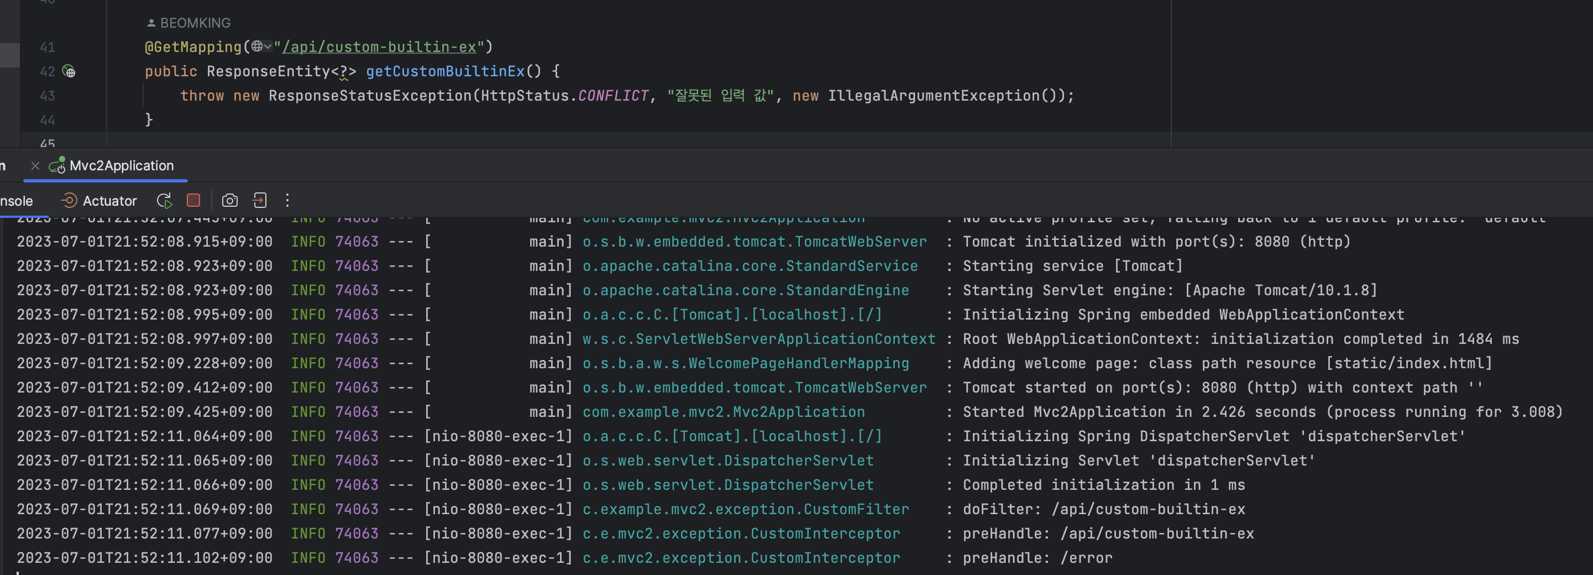Click 'Tomcat started on port(s)' log message
Screen dimensions: 1593x575
tap(1223, 388)
